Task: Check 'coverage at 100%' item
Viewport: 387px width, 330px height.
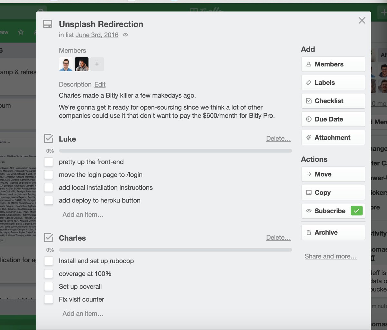Action: (49, 274)
